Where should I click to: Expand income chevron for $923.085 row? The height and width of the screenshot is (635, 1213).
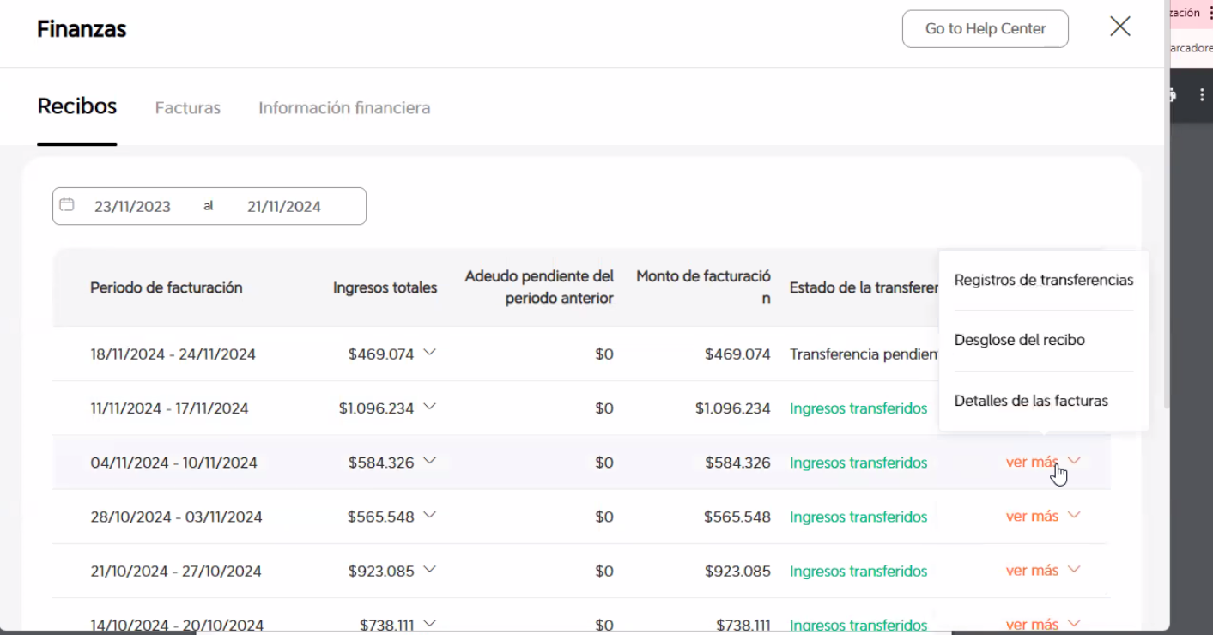tap(430, 569)
